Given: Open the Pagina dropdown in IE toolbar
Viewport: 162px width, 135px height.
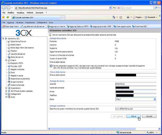Looking at the screenshot, I should [143, 17].
